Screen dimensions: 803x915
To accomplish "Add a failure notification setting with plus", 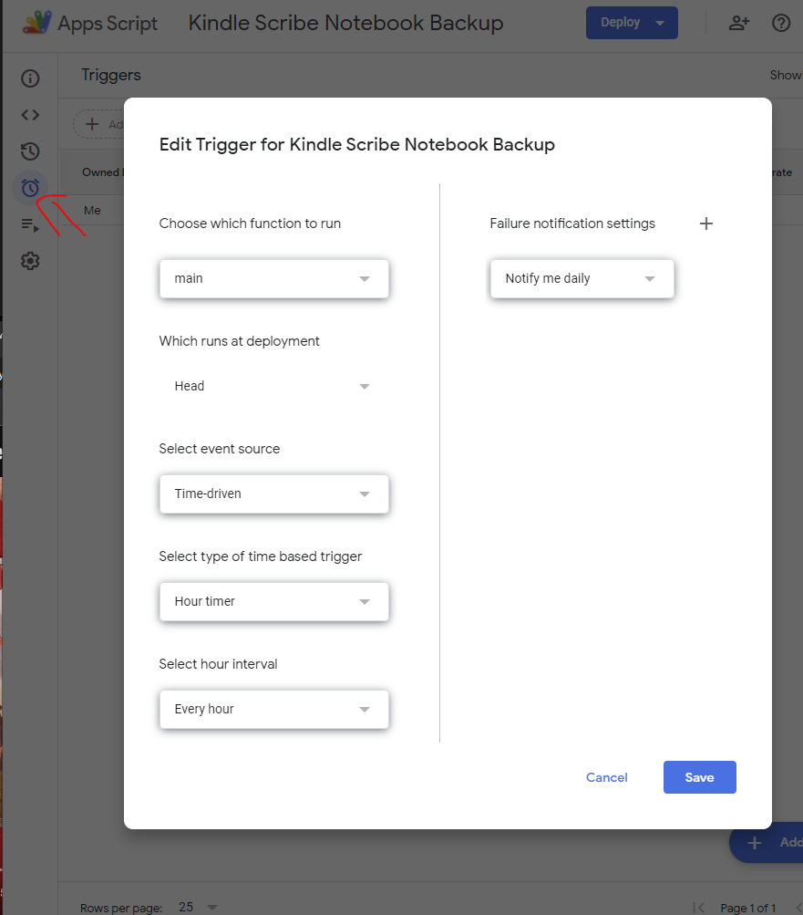I will point(706,223).
